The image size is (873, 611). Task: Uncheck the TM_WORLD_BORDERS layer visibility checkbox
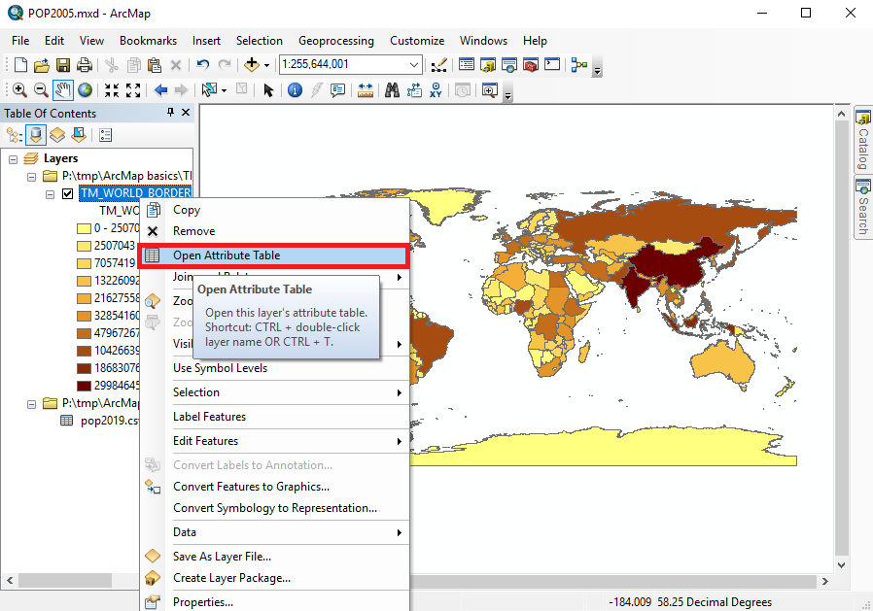tap(67, 193)
